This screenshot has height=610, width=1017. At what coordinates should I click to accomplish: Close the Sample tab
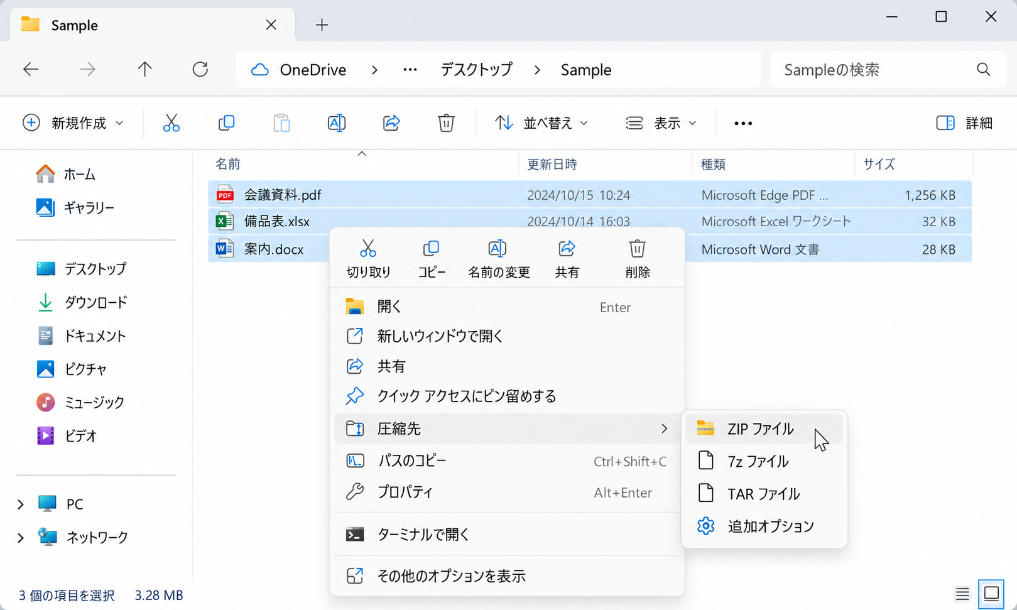271,25
